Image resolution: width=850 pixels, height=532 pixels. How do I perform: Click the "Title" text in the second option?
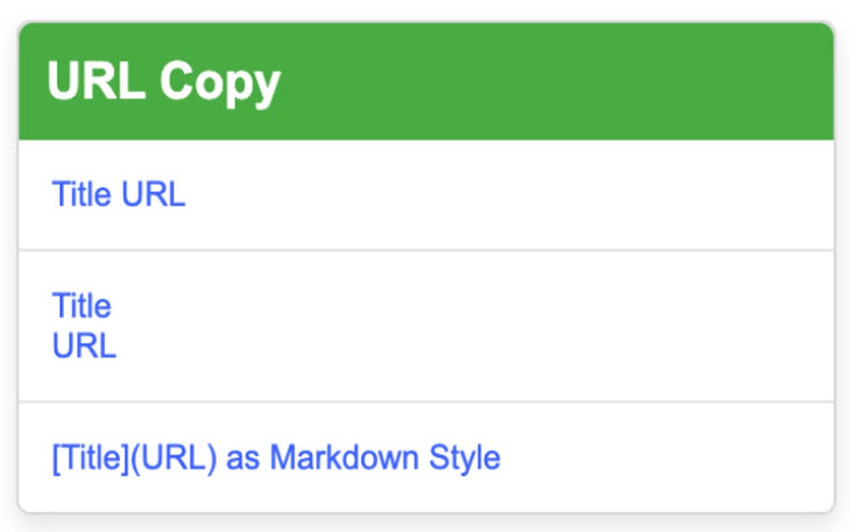pos(80,305)
